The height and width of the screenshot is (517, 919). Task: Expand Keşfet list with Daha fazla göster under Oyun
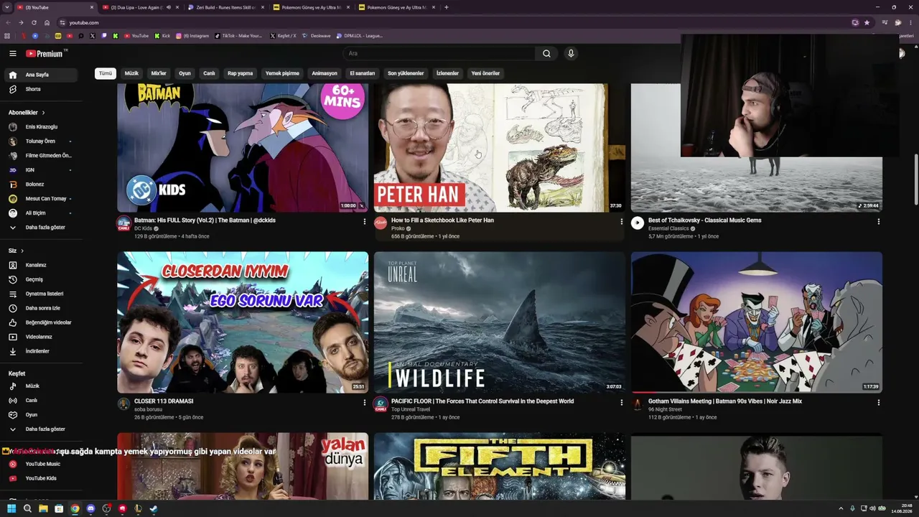42,429
